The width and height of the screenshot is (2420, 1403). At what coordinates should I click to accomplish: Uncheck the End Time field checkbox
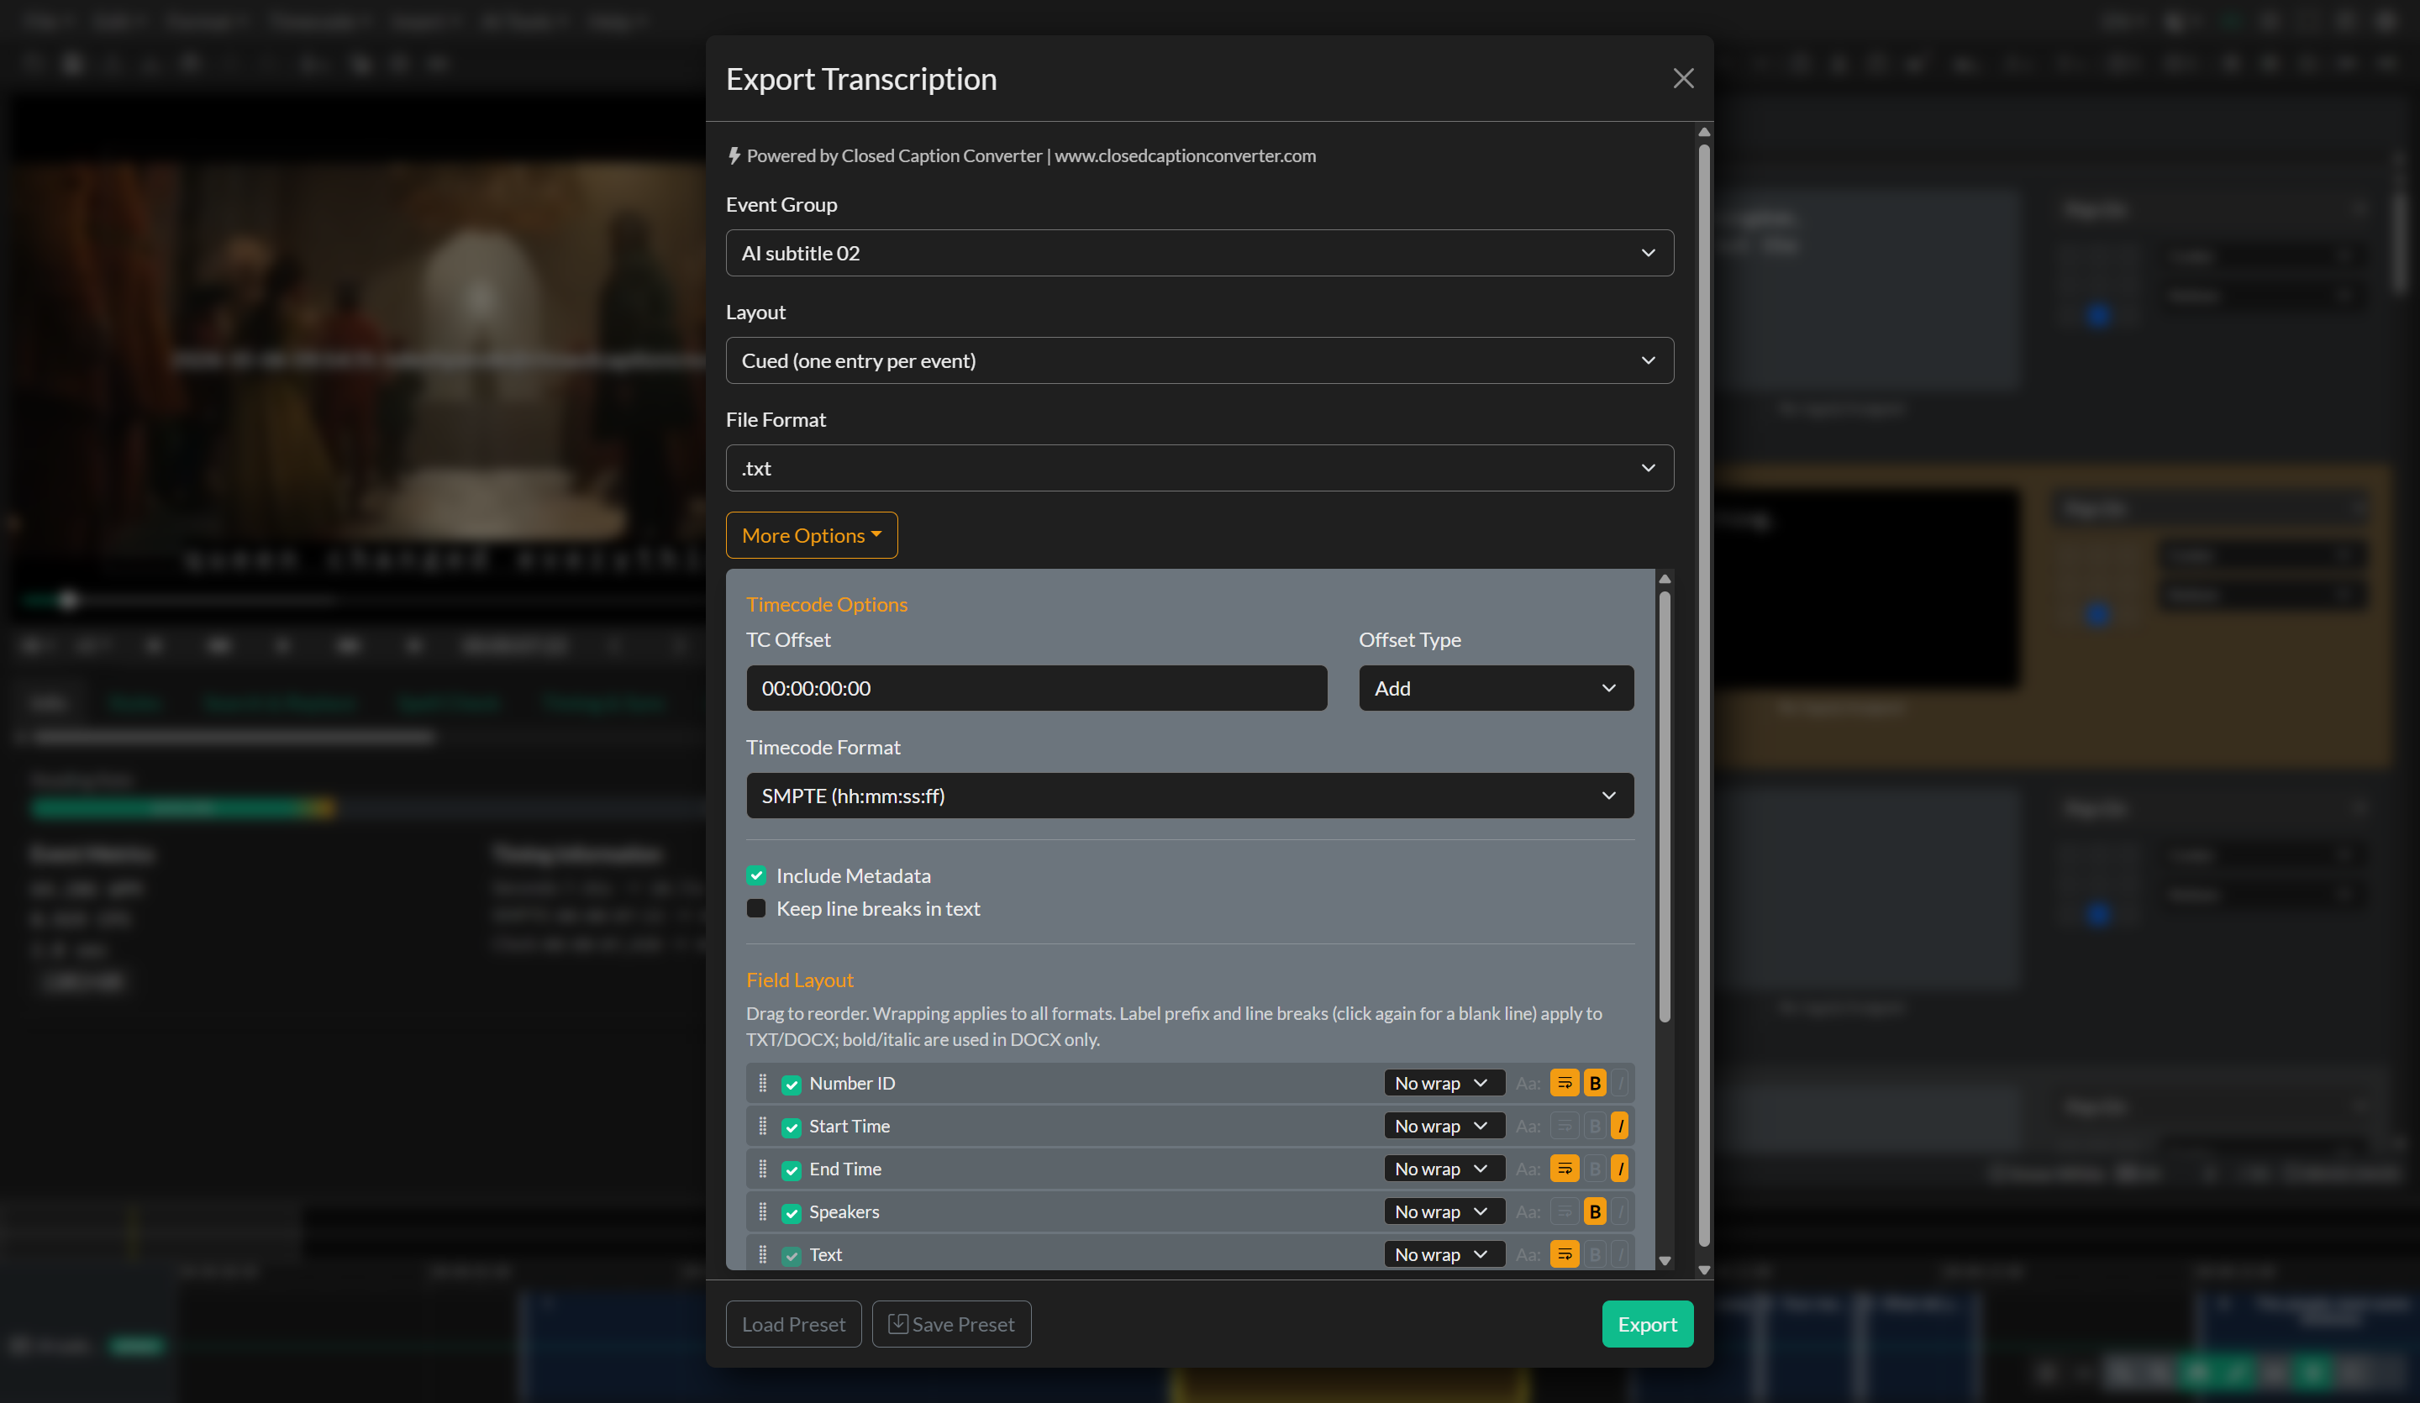click(x=792, y=1169)
